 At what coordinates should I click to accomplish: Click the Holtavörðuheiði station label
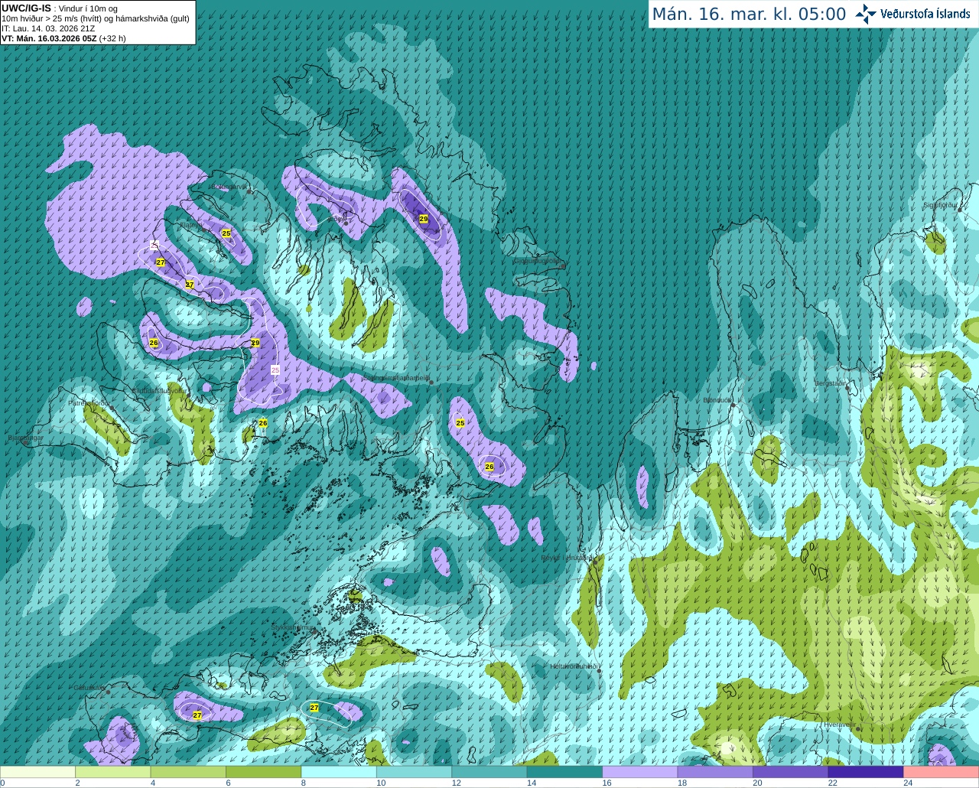pyautogui.click(x=574, y=666)
